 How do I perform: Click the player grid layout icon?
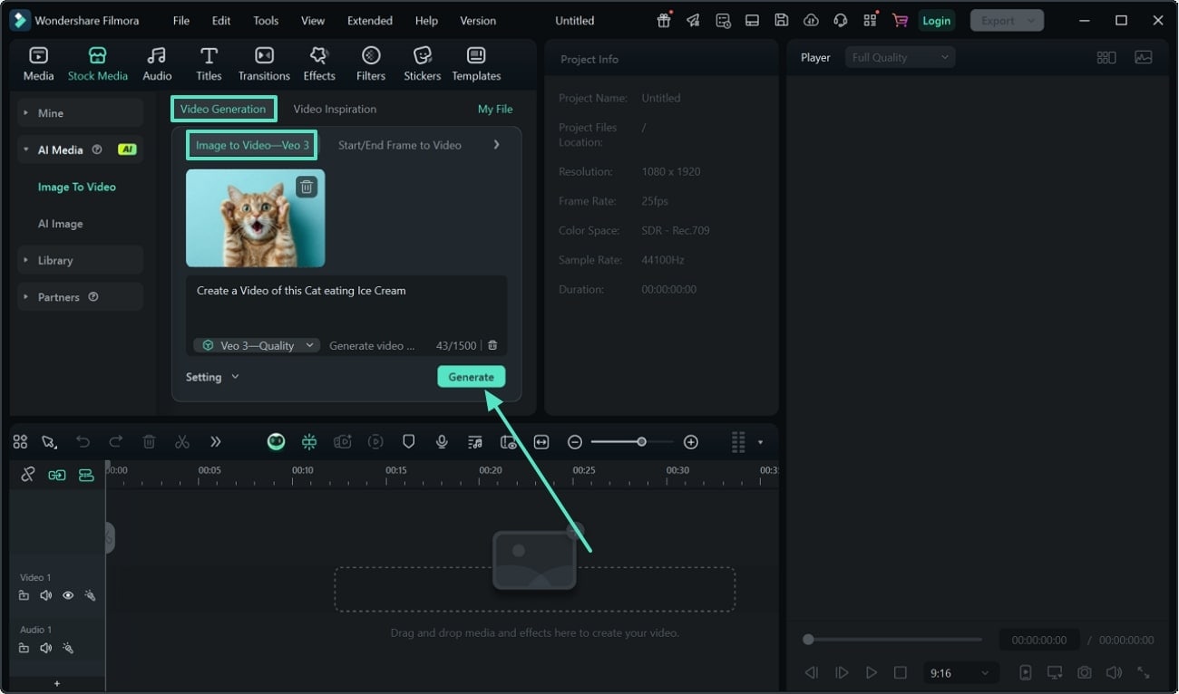(x=1106, y=57)
